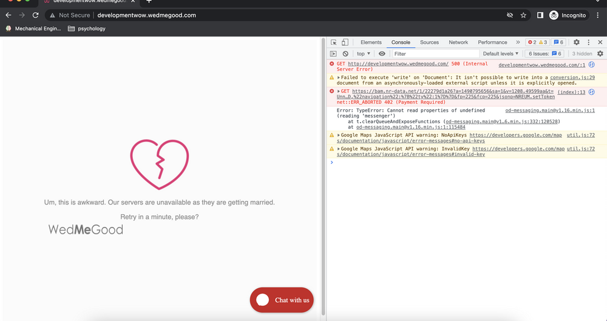607x321 pixels.
Task: Open source link developmentwow.wedmegood.com/:1
Action: [x=541, y=65]
